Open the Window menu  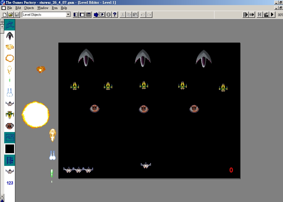43,8
